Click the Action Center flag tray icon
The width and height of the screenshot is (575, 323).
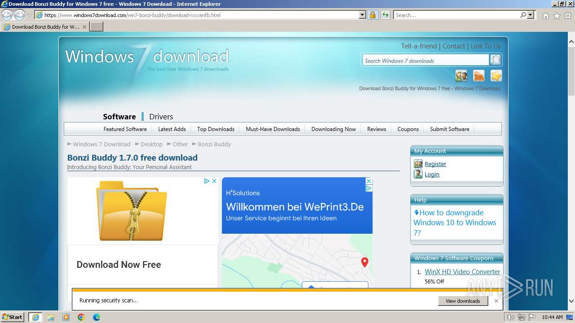(532, 317)
